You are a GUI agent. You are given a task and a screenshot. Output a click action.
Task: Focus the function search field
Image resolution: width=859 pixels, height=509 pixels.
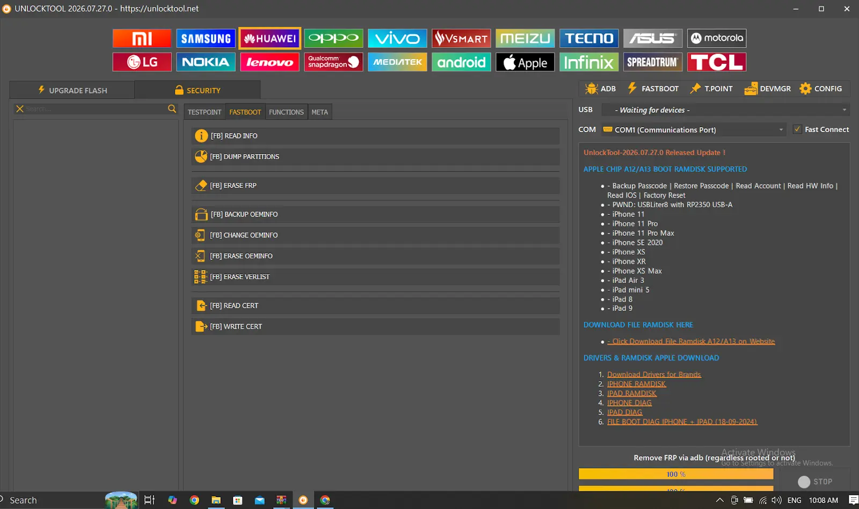pyautogui.click(x=96, y=109)
